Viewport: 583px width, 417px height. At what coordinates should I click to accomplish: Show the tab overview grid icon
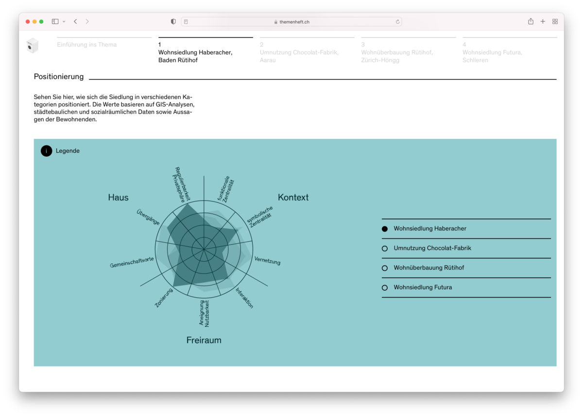click(x=555, y=21)
